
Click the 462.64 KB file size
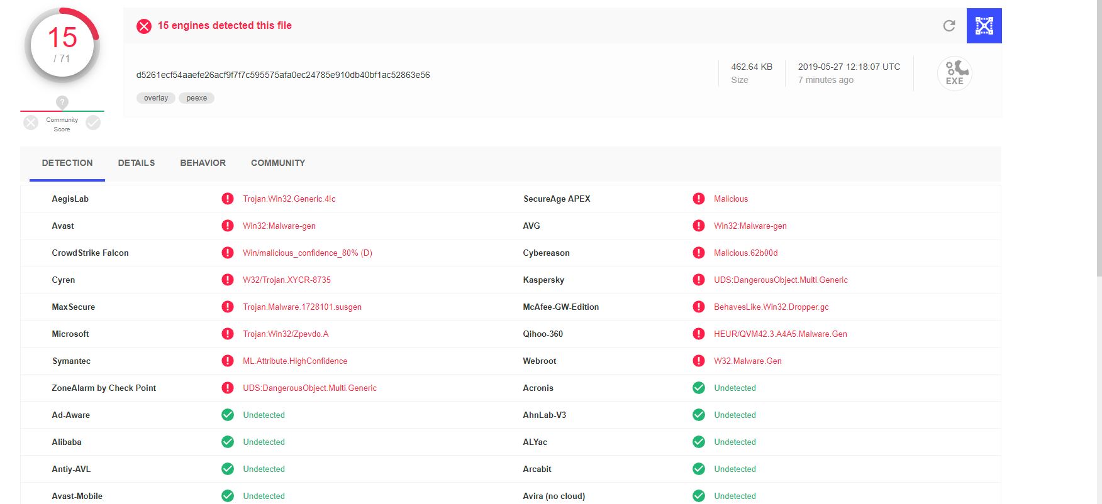click(752, 67)
